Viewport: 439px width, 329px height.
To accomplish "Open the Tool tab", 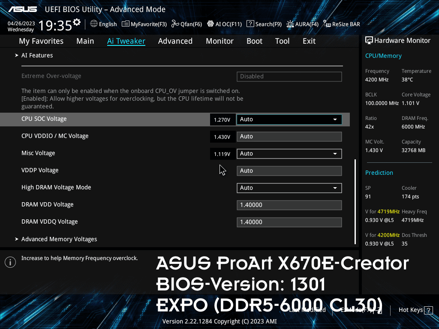I will [282, 41].
